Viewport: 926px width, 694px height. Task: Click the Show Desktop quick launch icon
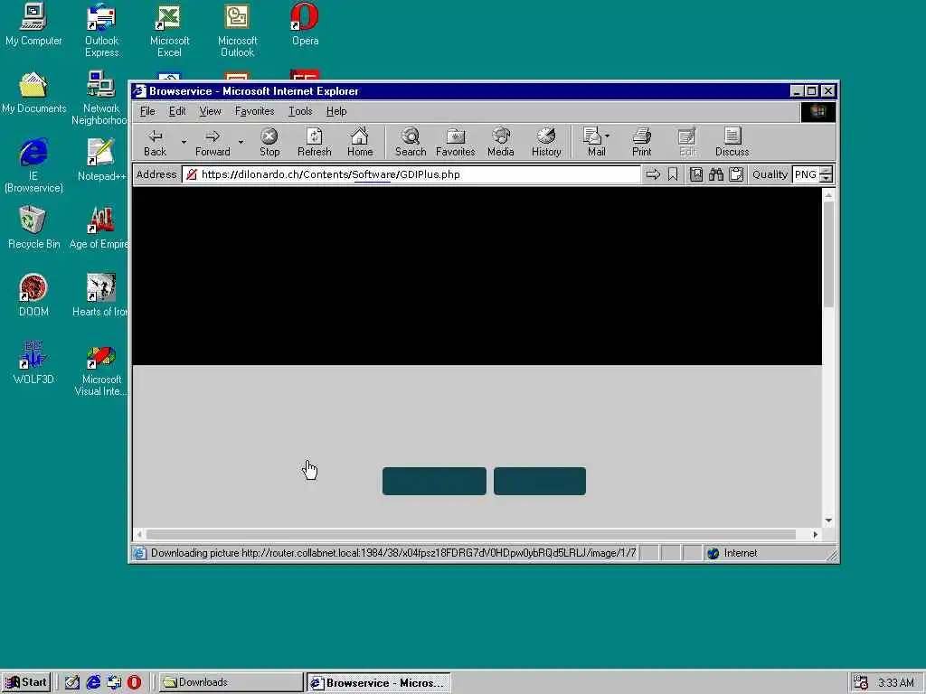pos(72,682)
